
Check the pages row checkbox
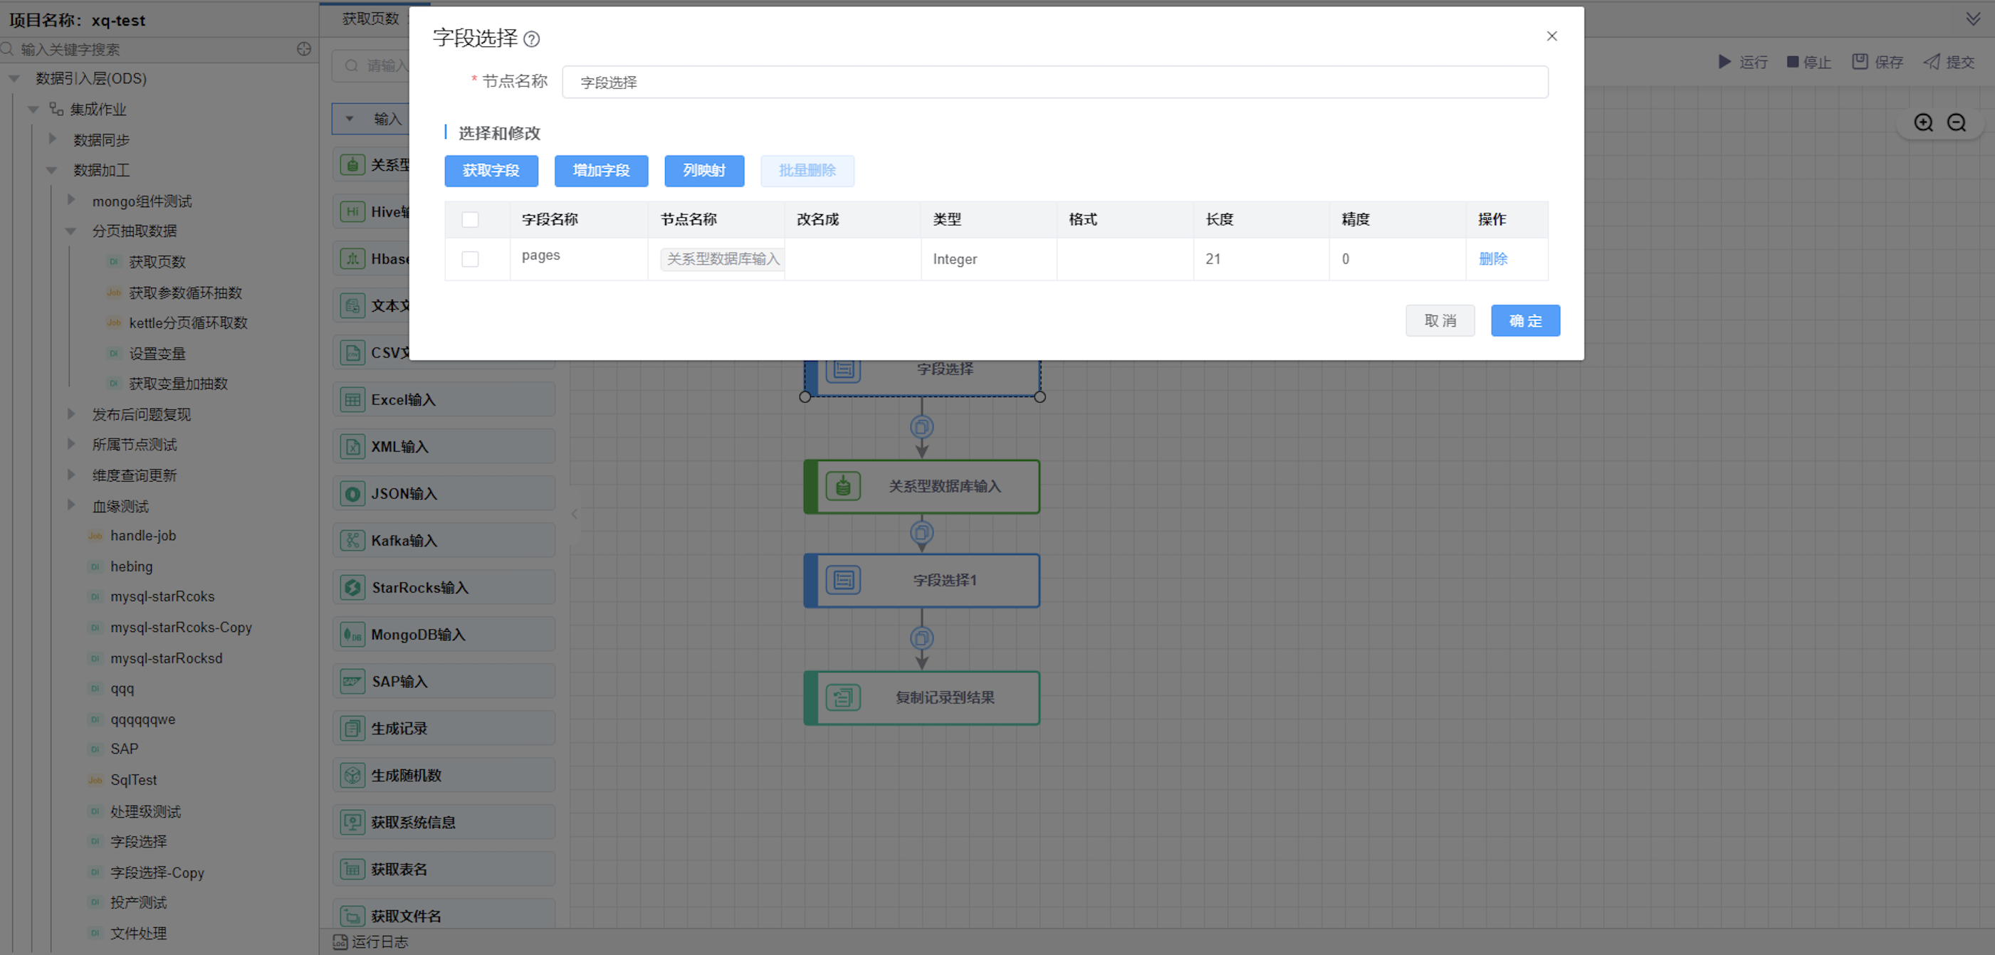click(x=470, y=259)
